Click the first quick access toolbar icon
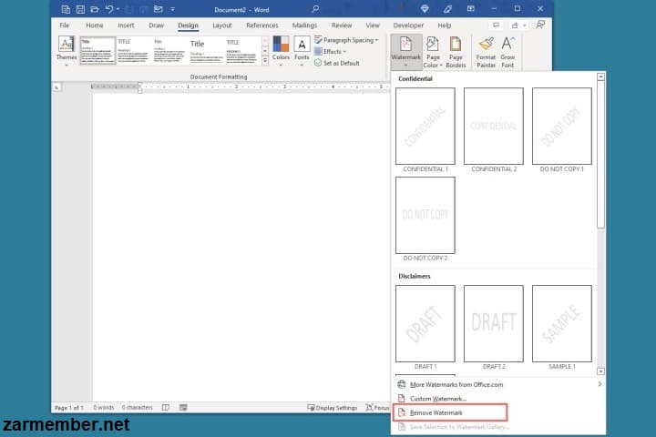Viewport: 656px width, 437px height. (66, 9)
